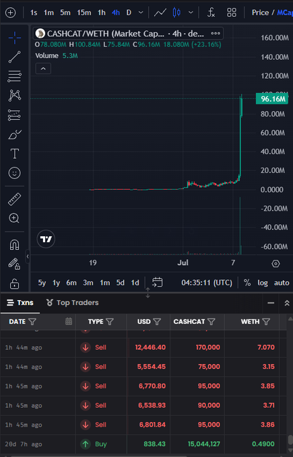Screen dimensions: 293x457
Task: Toggle log scale
Action: tap(263, 283)
